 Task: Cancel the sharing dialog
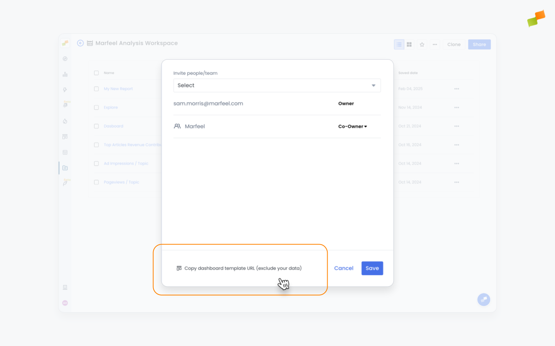click(343, 268)
